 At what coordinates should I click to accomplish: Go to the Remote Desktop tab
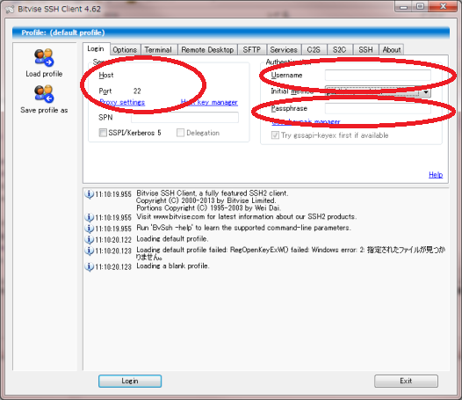[207, 50]
